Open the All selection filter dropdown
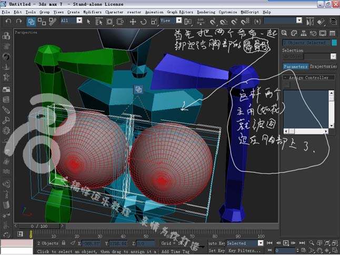Image resolution: width=340 pixels, height=255 pixels. click(x=79, y=21)
